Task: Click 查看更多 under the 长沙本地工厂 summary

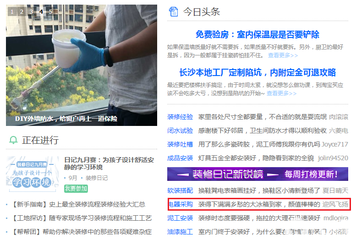Action: coord(281,93)
